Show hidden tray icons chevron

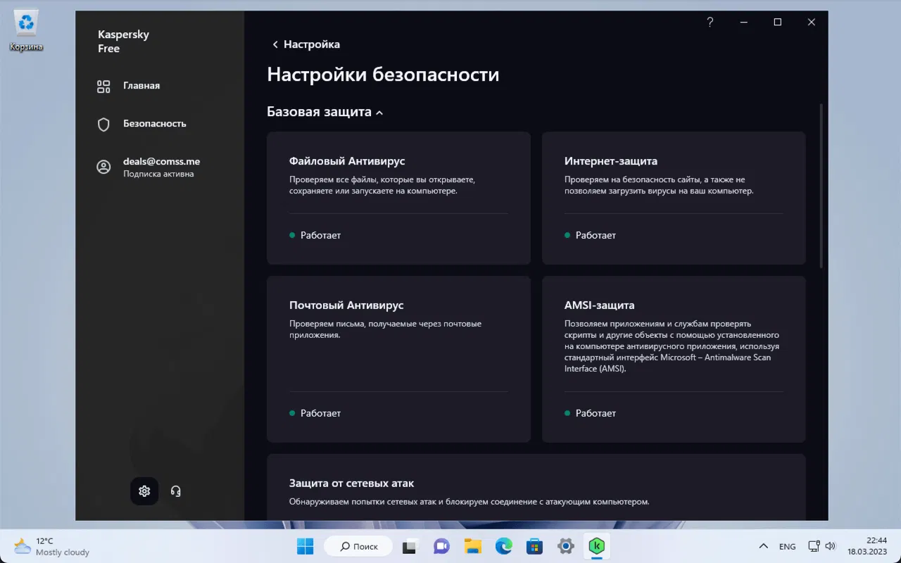pyautogui.click(x=764, y=547)
